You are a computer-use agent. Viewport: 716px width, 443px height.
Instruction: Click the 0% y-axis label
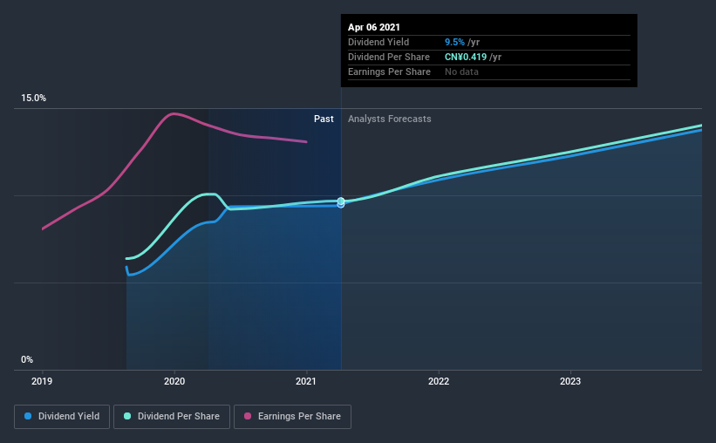(x=27, y=360)
